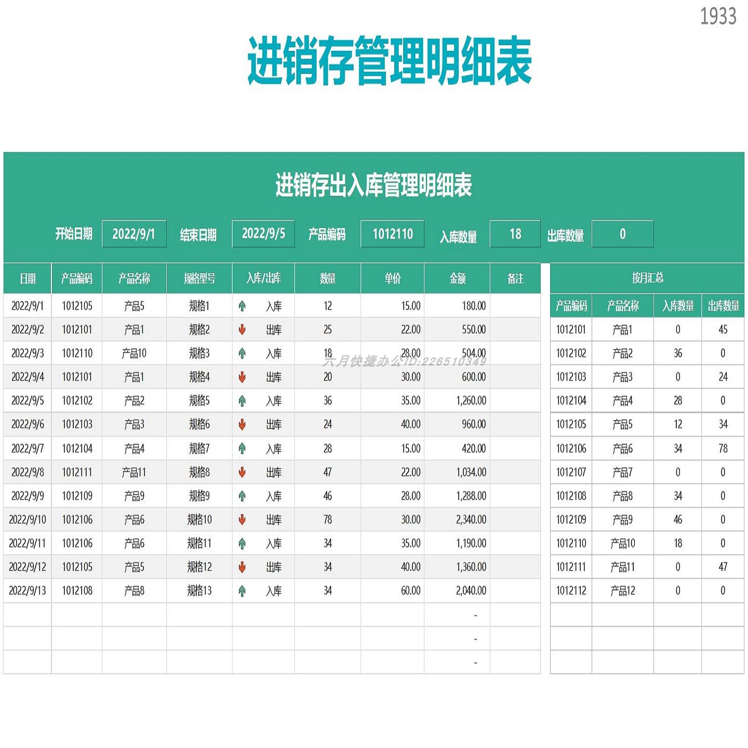Select amount cell 1,034.00

(457, 472)
